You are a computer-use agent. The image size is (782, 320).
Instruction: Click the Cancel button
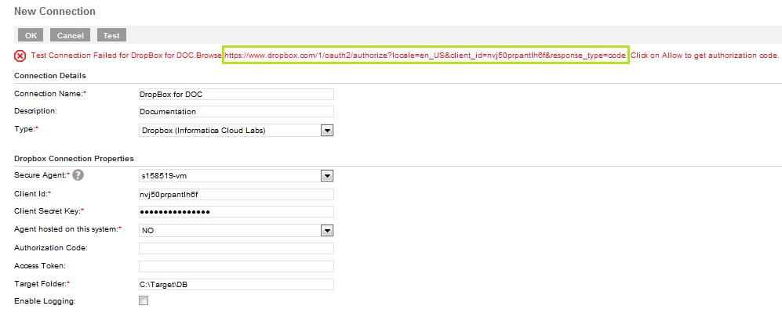[71, 35]
